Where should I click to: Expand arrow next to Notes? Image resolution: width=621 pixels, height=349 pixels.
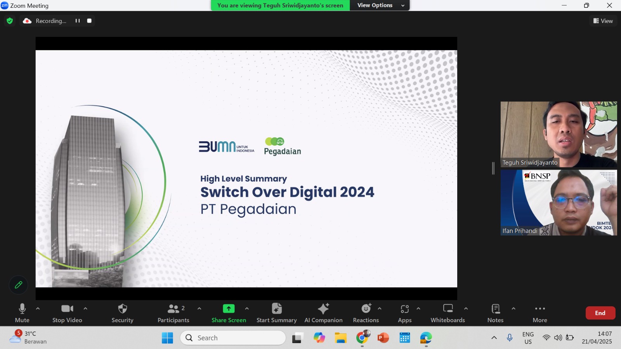pyautogui.click(x=513, y=309)
